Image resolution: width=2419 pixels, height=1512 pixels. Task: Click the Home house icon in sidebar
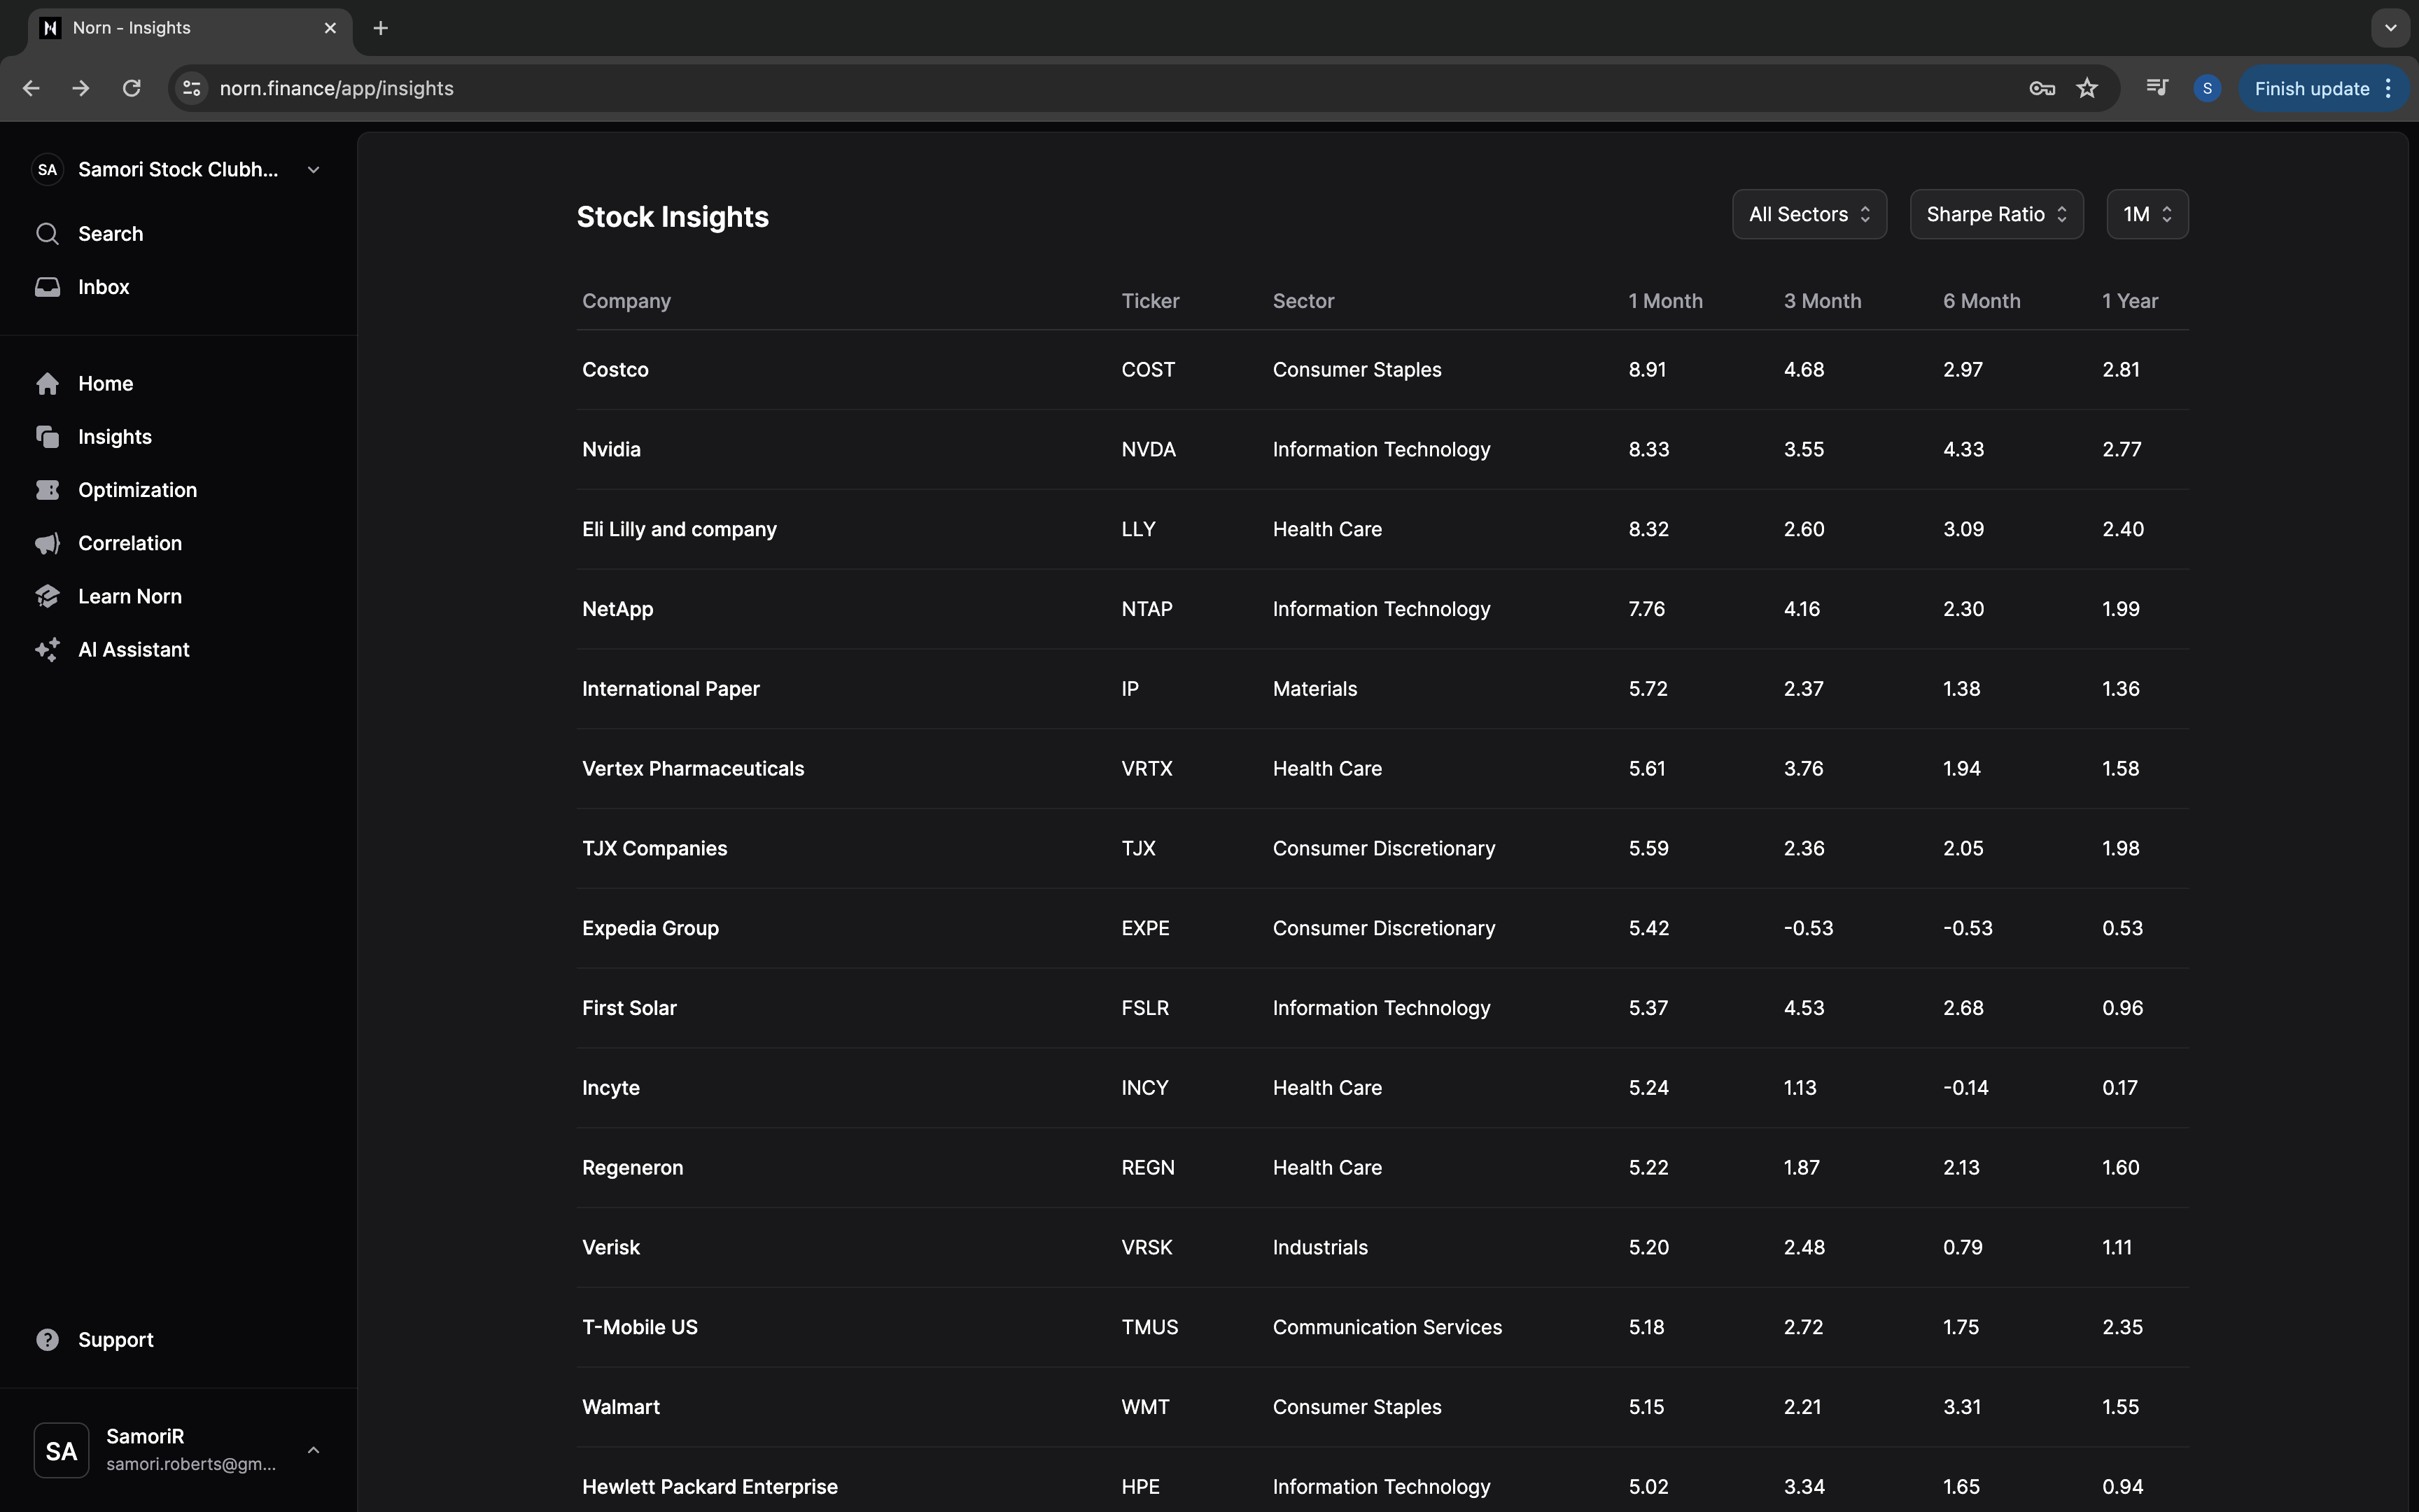[47, 384]
